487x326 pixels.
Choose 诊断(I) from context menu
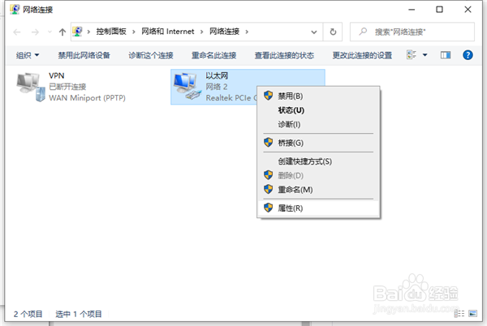318,124
